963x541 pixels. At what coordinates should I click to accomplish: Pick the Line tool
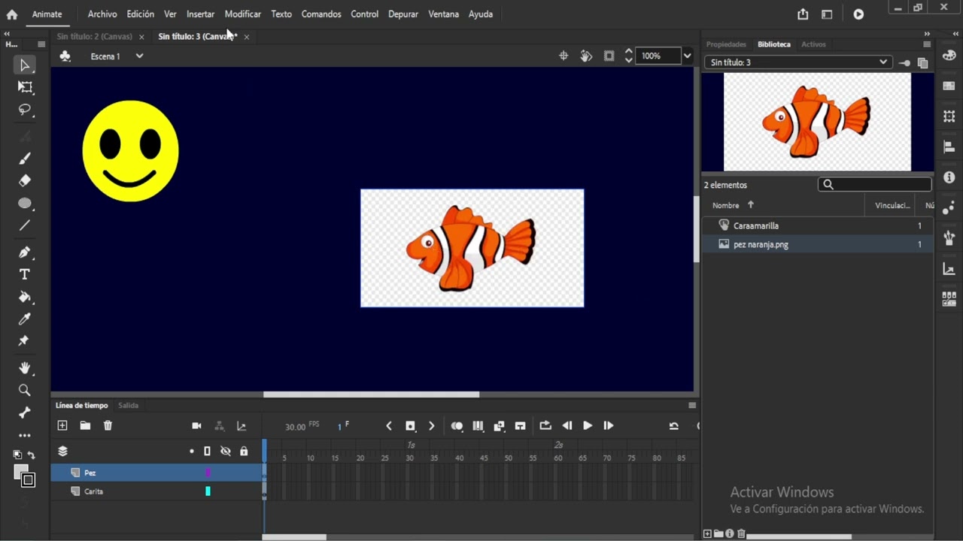[25, 225]
